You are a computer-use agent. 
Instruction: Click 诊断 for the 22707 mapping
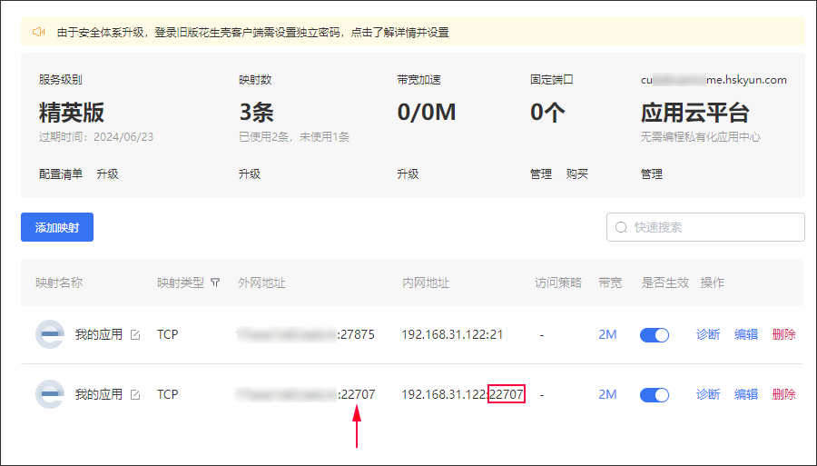pyautogui.click(x=708, y=394)
